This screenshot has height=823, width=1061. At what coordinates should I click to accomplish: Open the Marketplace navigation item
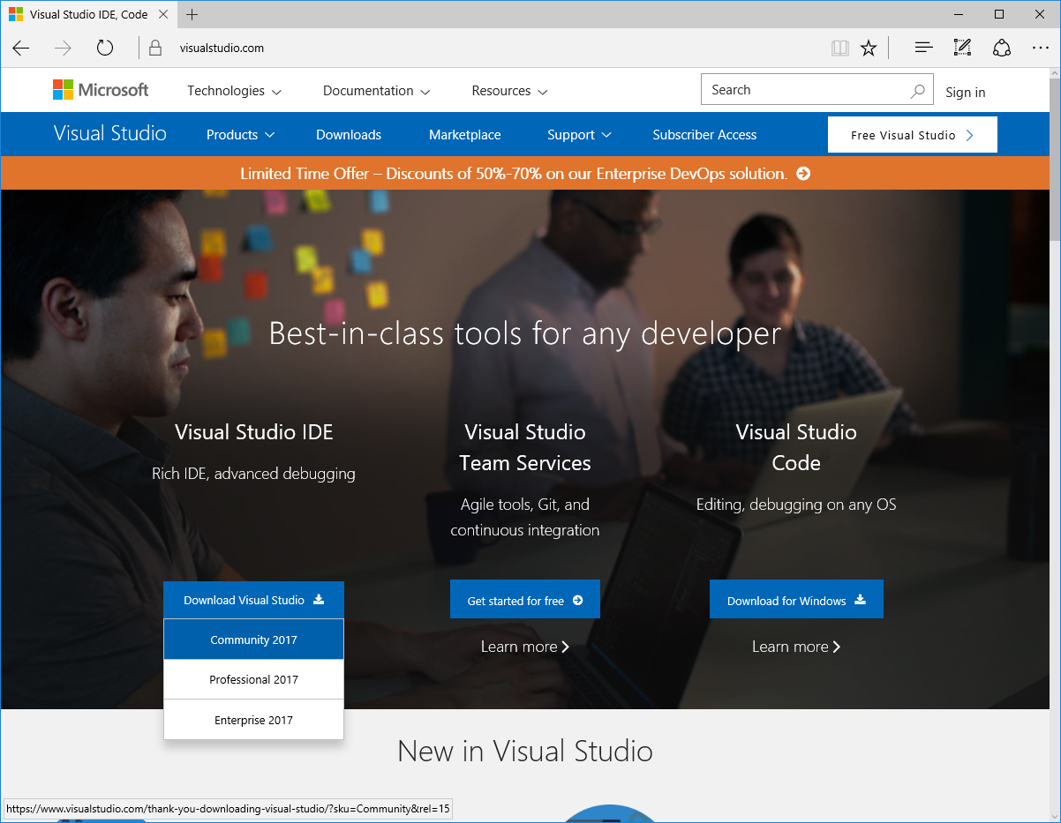click(x=464, y=135)
